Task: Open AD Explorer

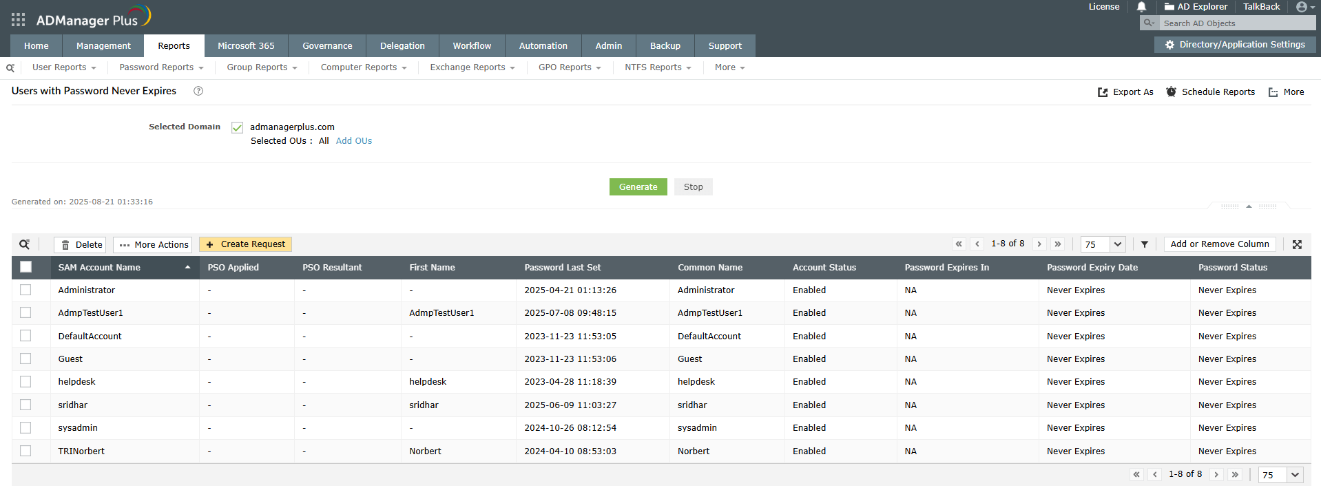Action: pos(1196,7)
